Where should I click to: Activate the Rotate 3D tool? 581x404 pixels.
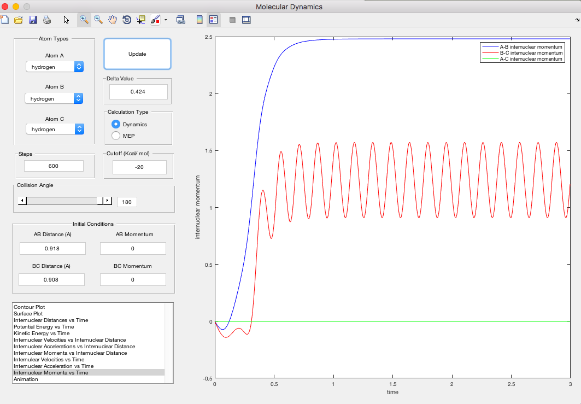coord(127,20)
